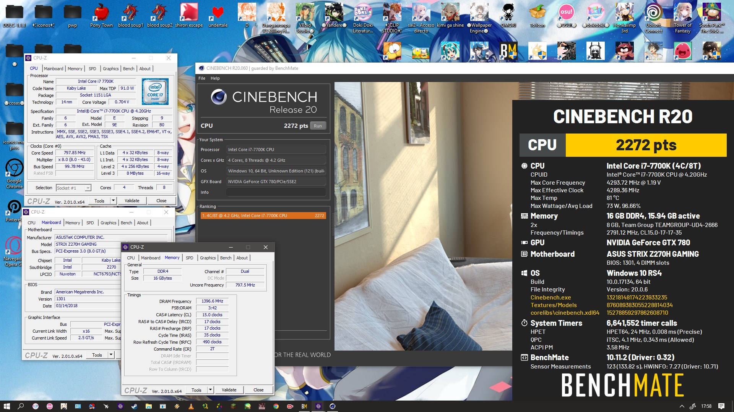
Task: Click the Cinebench.exe file integrity entry
Action: click(x=550, y=298)
